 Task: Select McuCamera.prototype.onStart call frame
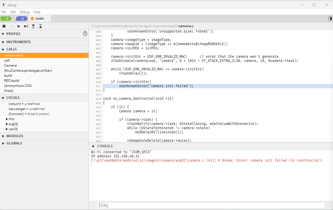(28, 71)
